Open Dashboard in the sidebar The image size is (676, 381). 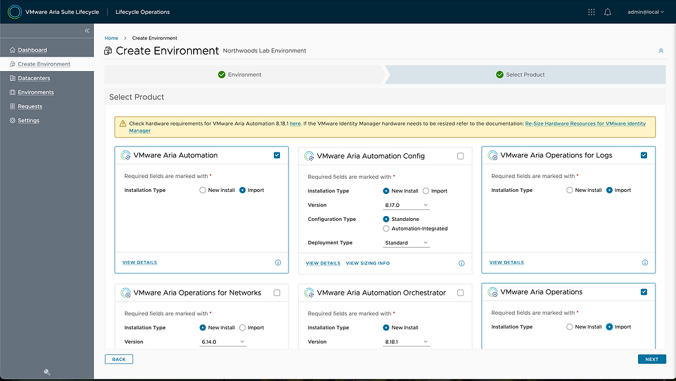[x=32, y=50]
